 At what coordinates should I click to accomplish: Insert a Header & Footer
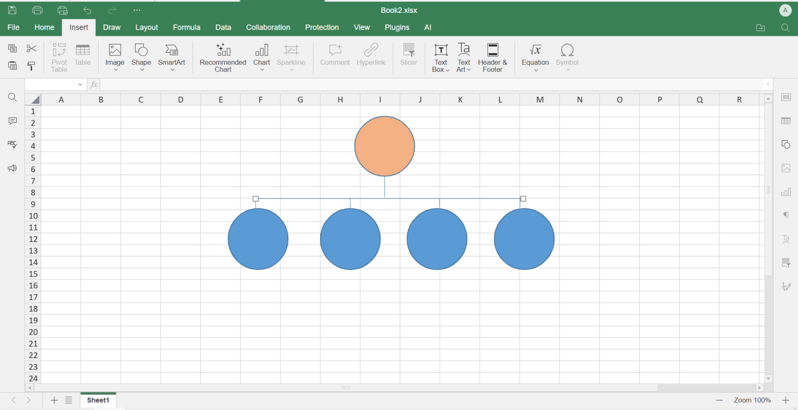pos(492,57)
